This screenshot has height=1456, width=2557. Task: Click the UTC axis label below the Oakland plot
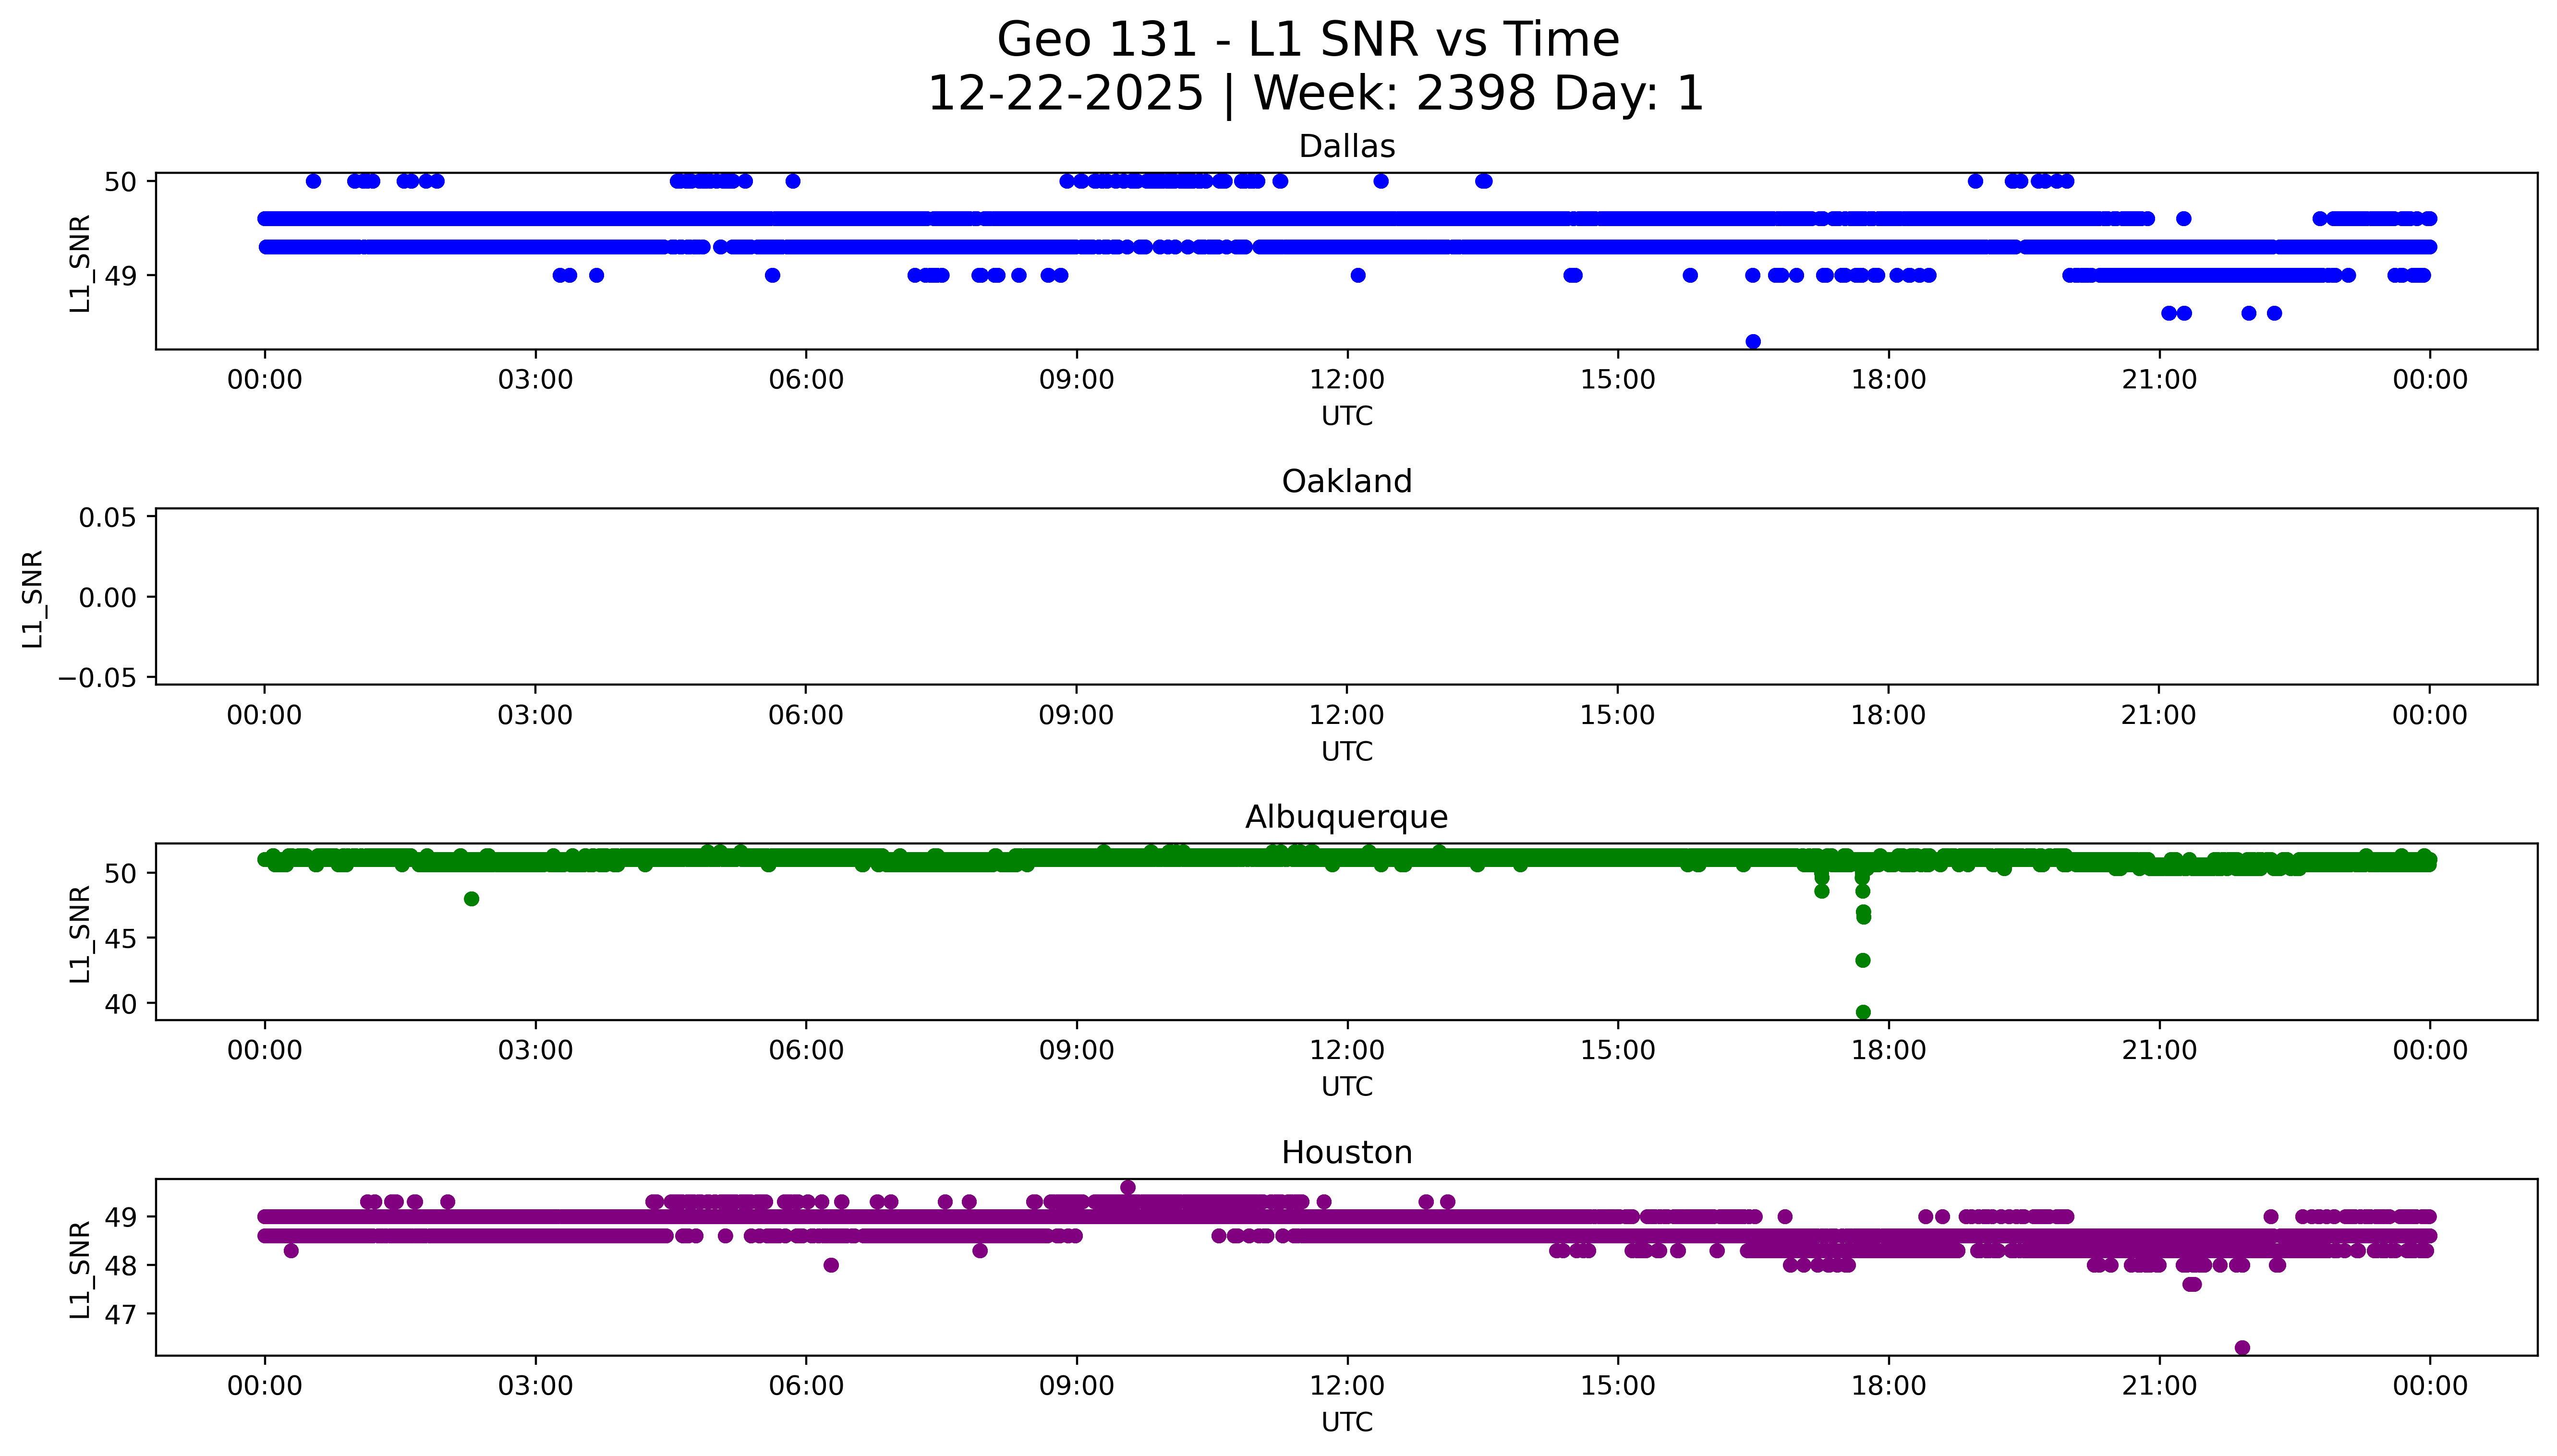point(1346,751)
